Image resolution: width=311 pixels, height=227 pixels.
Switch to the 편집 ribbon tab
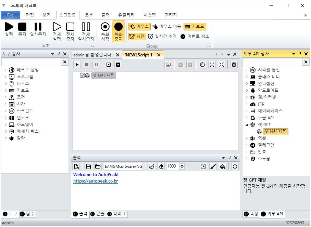point(30,15)
